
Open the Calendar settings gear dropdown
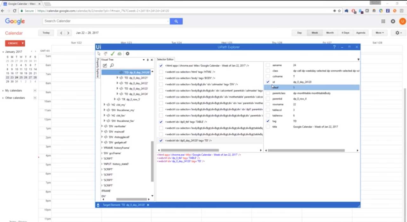pyautogui.click(x=398, y=33)
